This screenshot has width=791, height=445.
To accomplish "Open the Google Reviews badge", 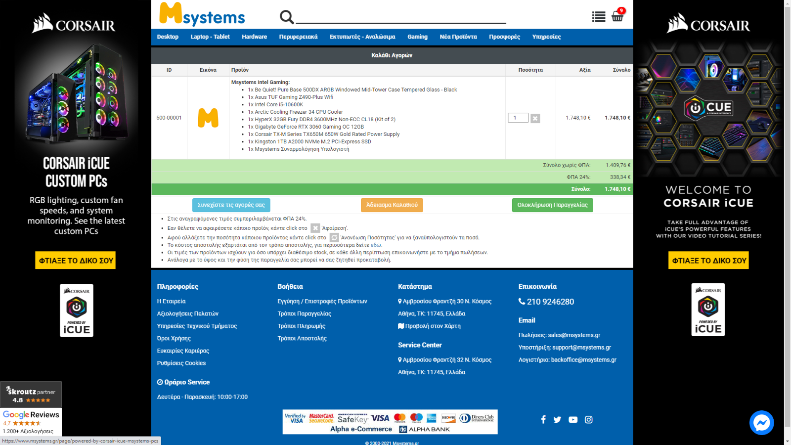I will pyautogui.click(x=31, y=422).
